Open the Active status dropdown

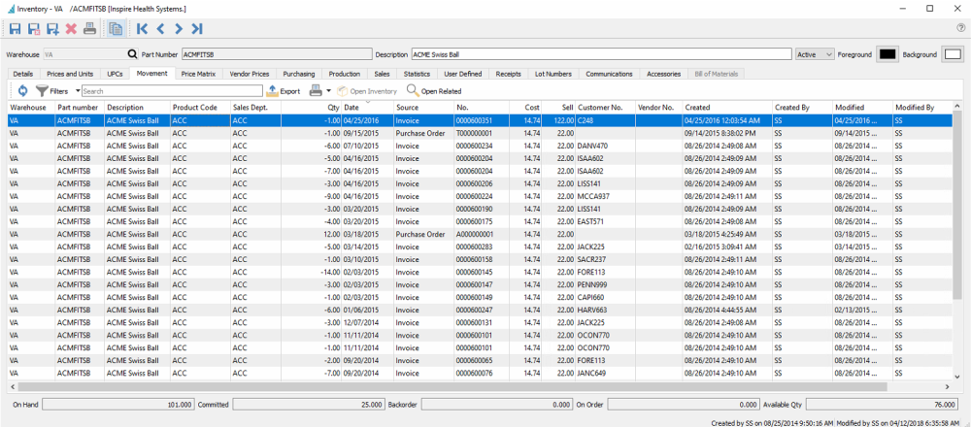tap(814, 55)
